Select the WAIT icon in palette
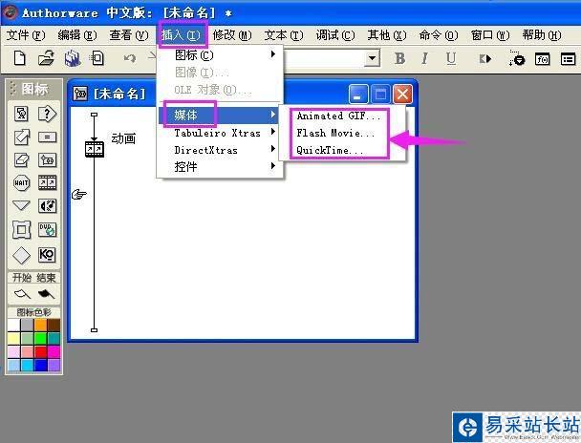This screenshot has width=581, height=443. pyautogui.click(x=21, y=182)
